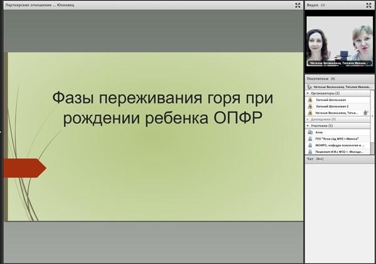
Task: Click the attendee icon next to Алла
Action: click(310, 132)
